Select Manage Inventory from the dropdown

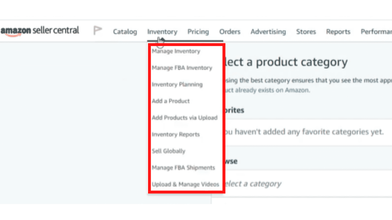coord(176,51)
